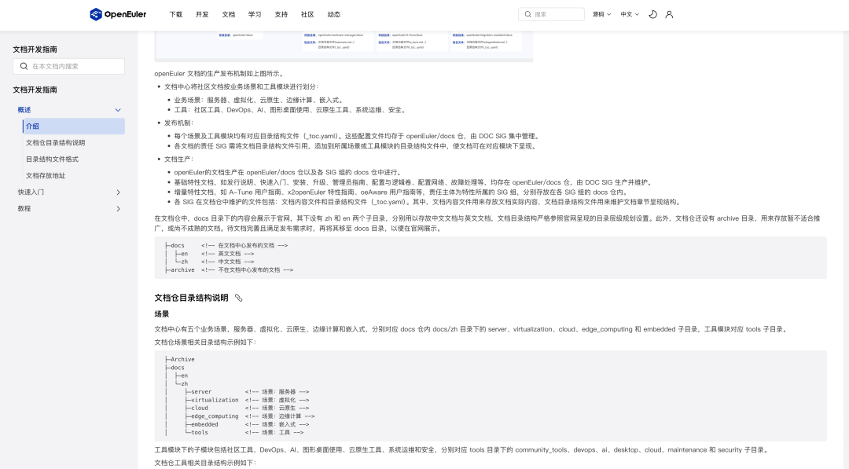
Task: Click the '文档仓场景相关目录结构示例如下：' line
Action: (205, 343)
